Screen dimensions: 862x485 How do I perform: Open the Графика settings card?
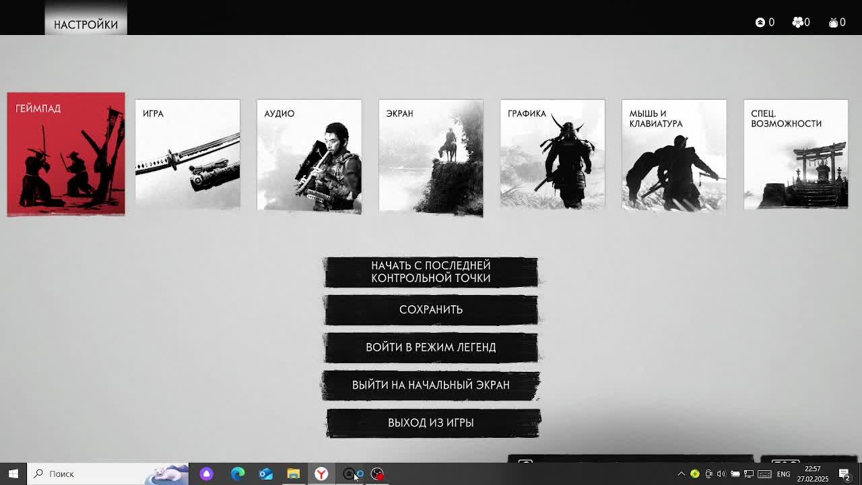click(x=552, y=154)
